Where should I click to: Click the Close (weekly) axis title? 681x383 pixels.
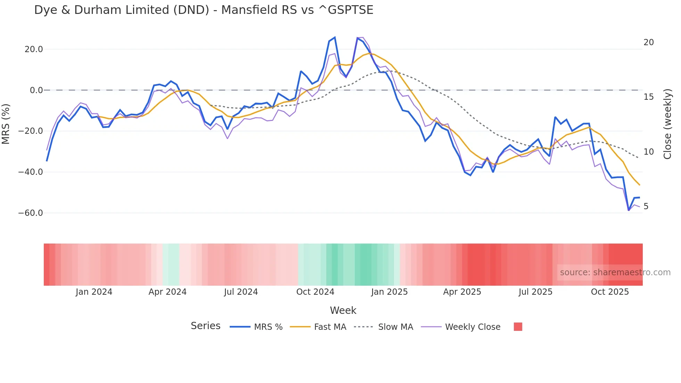[667, 124]
